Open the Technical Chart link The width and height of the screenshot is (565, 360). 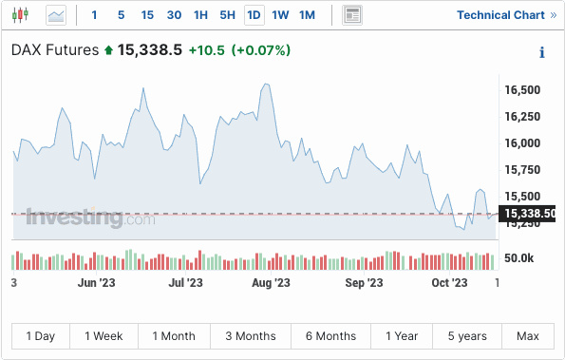(507, 15)
